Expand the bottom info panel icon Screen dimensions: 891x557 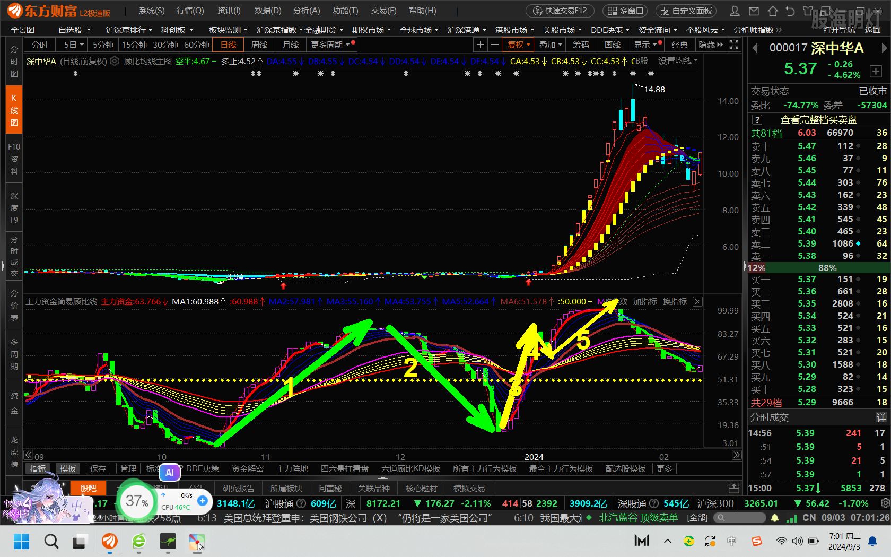click(734, 488)
